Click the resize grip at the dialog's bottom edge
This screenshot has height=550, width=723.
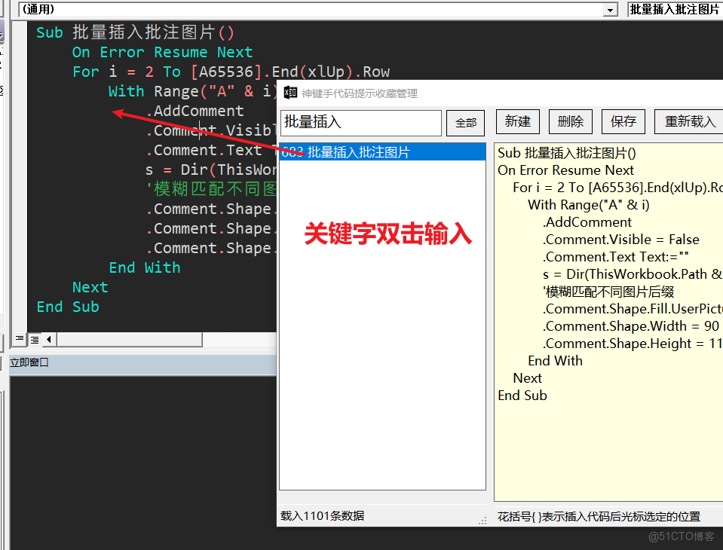click(x=483, y=520)
